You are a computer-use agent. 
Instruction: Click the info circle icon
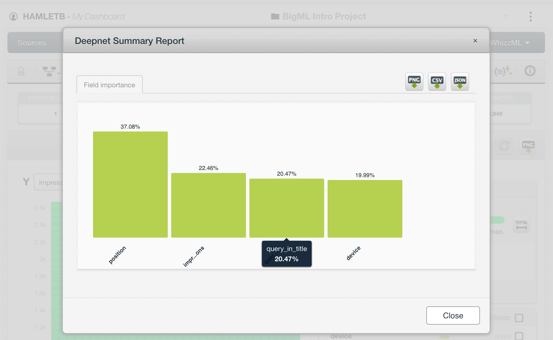click(530, 71)
